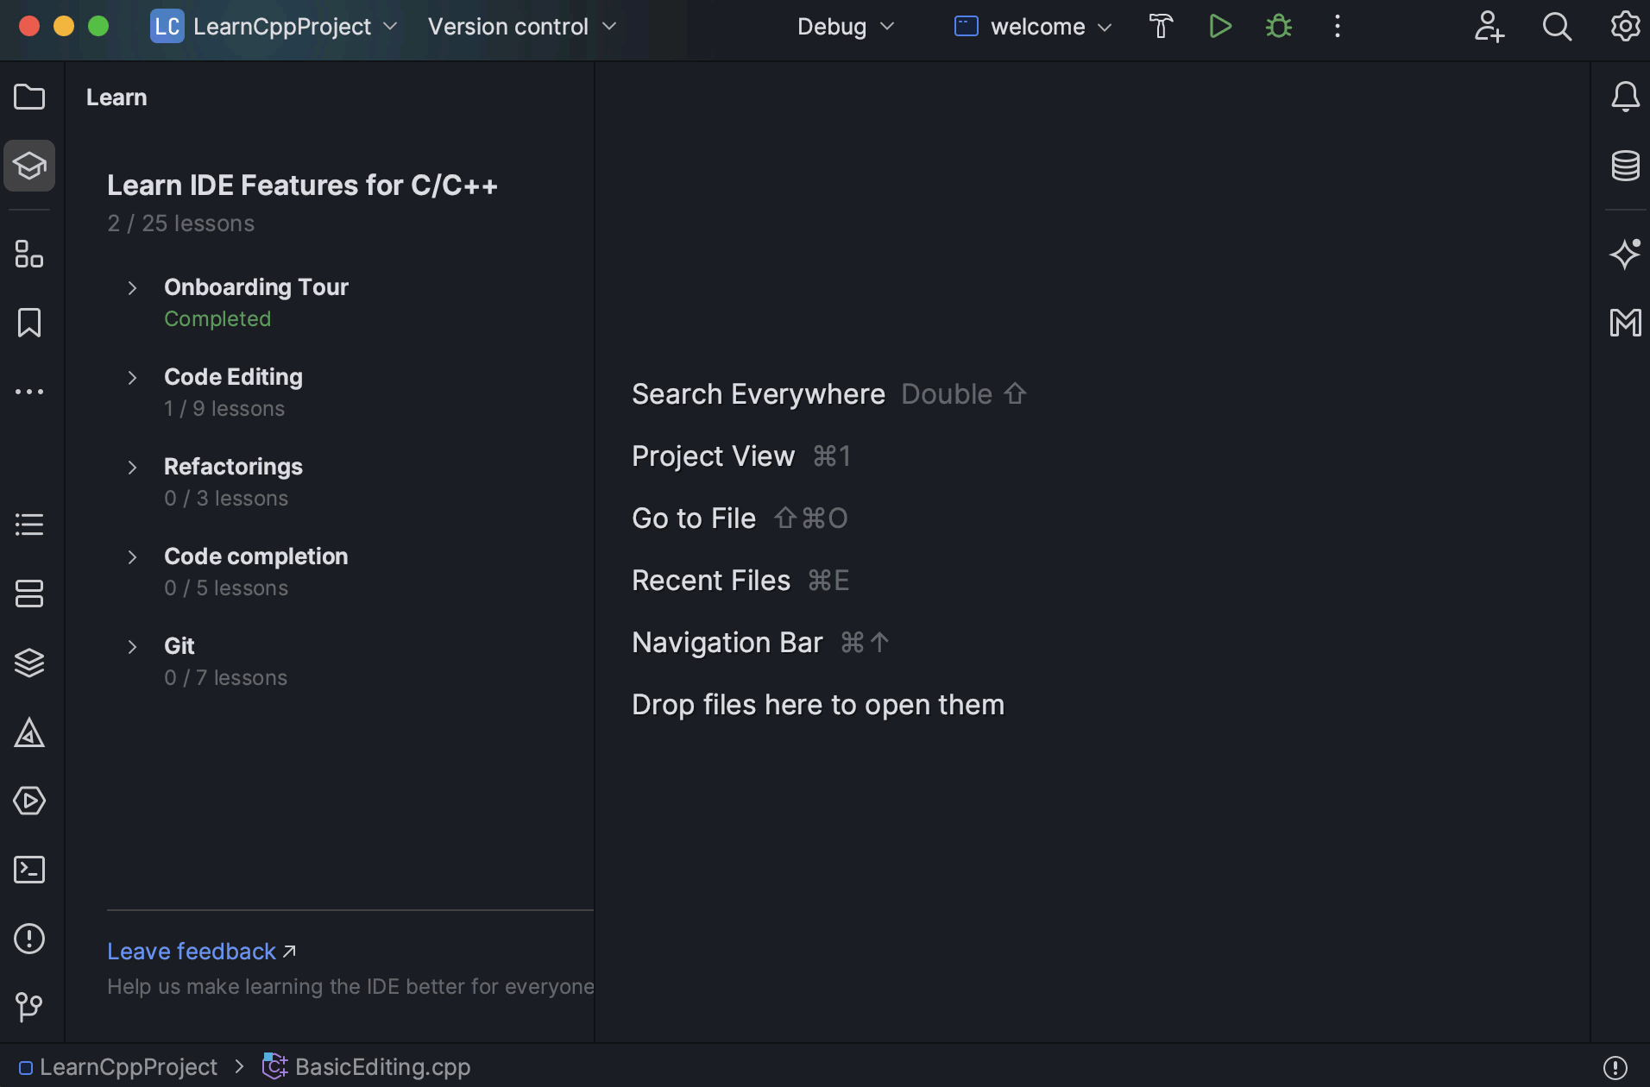The height and width of the screenshot is (1087, 1650).
Task: Open the Bookmarks tool window
Action: [29, 323]
